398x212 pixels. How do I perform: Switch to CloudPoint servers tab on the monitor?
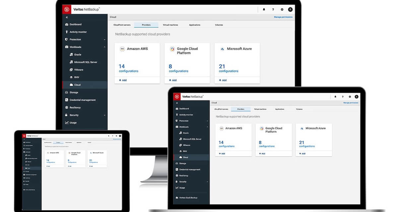(x=122, y=25)
